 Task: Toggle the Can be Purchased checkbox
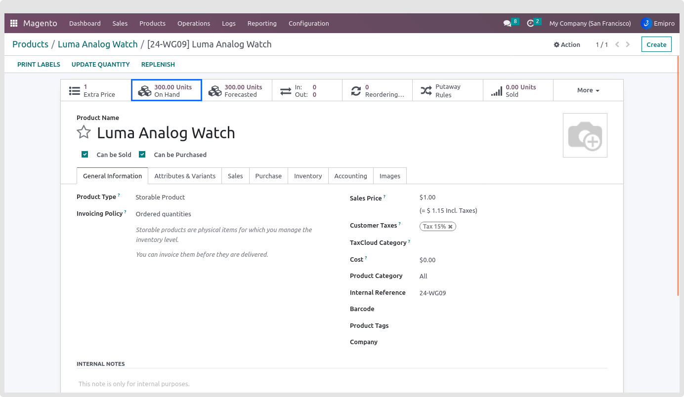[142, 155]
